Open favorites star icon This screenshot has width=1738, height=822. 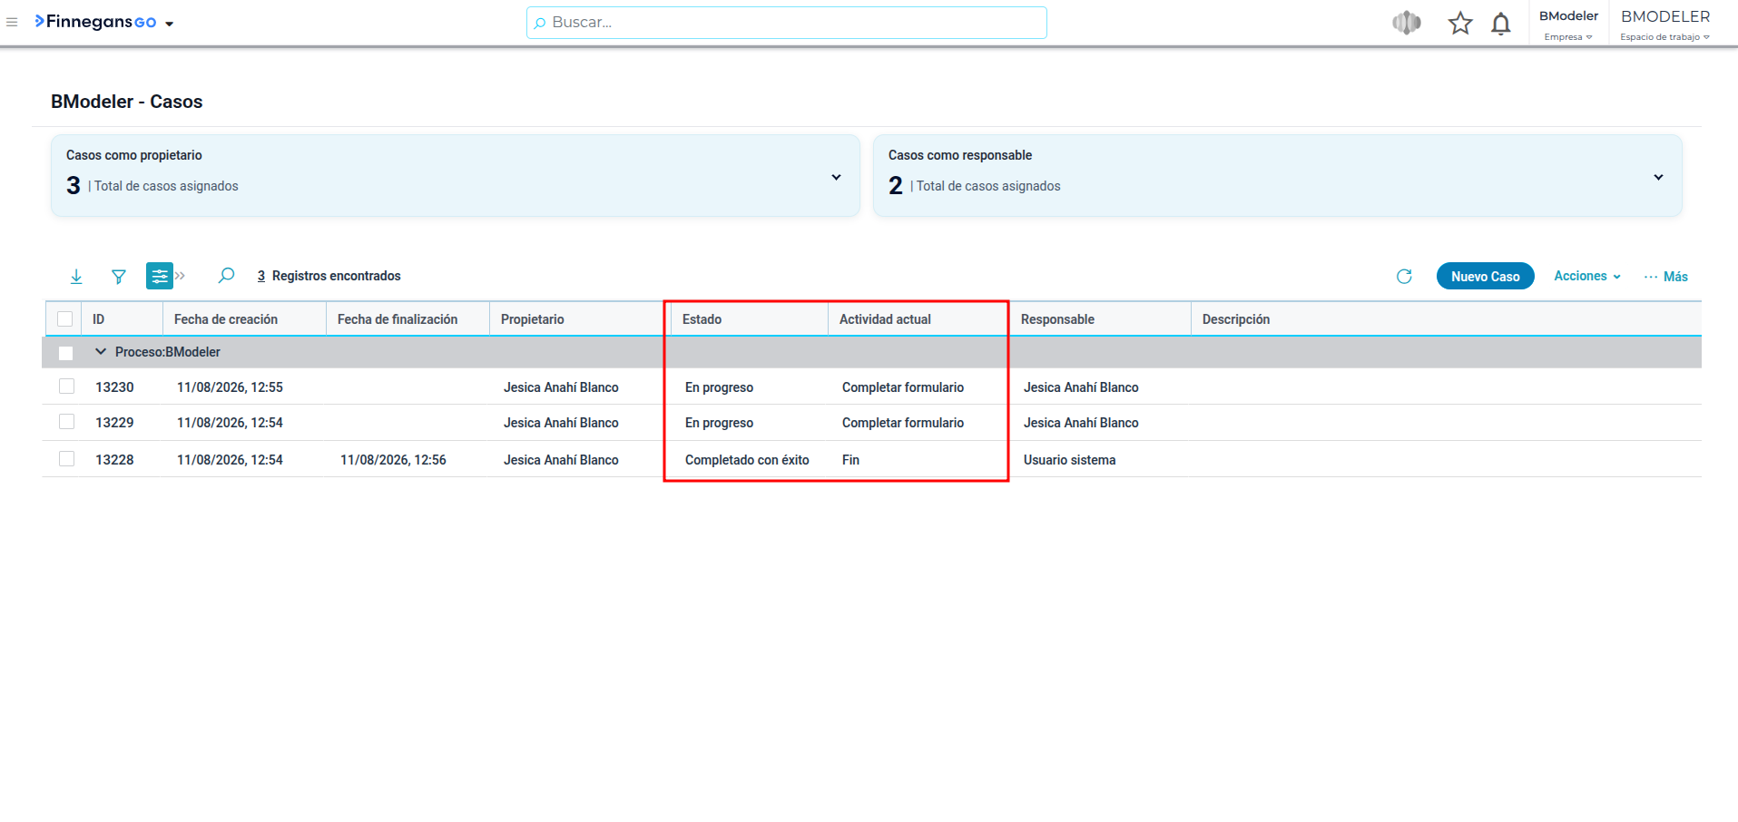(1460, 23)
